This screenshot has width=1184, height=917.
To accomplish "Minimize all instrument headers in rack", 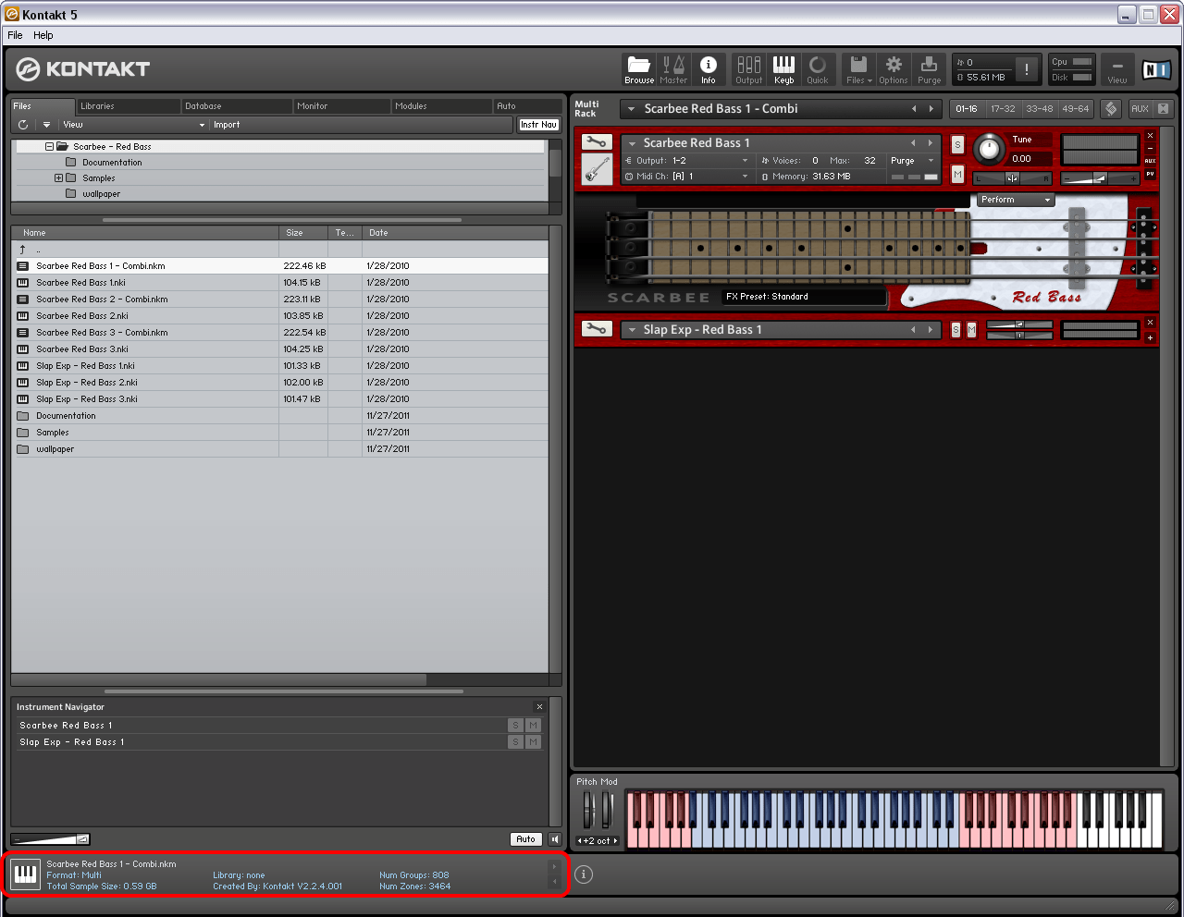I will pos(1163,108).
